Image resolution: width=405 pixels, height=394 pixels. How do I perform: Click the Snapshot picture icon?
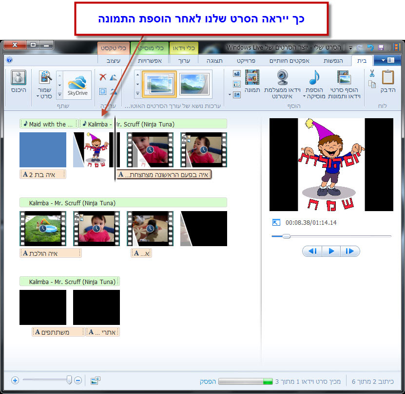pyautogui.click(x=252, y=77)
